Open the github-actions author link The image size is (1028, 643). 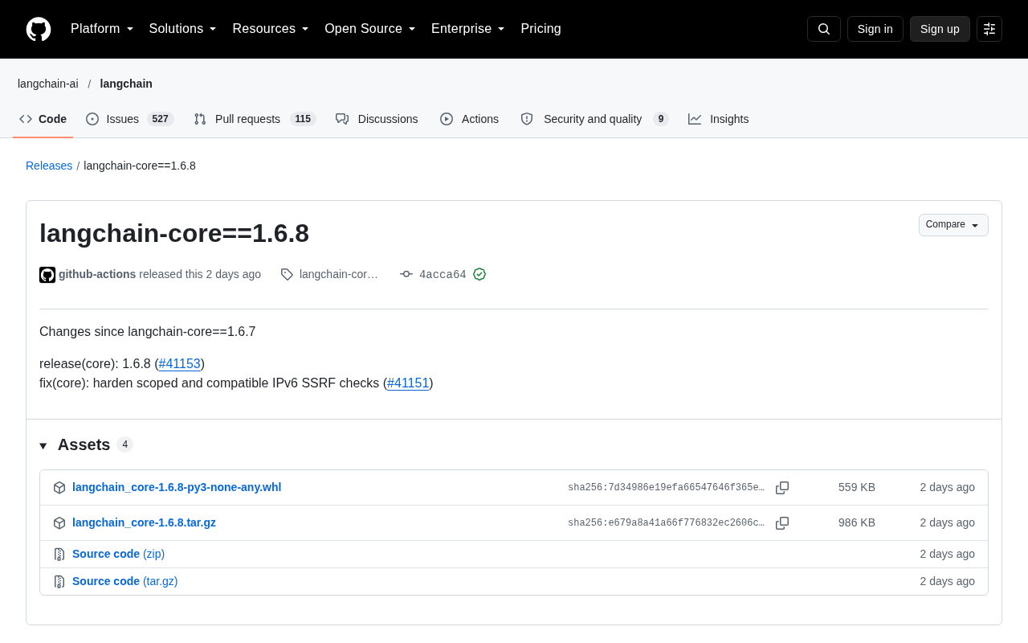click(97, 274)
